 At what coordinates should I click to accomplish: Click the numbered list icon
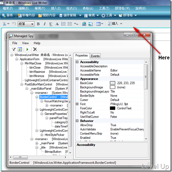[63, 24]
